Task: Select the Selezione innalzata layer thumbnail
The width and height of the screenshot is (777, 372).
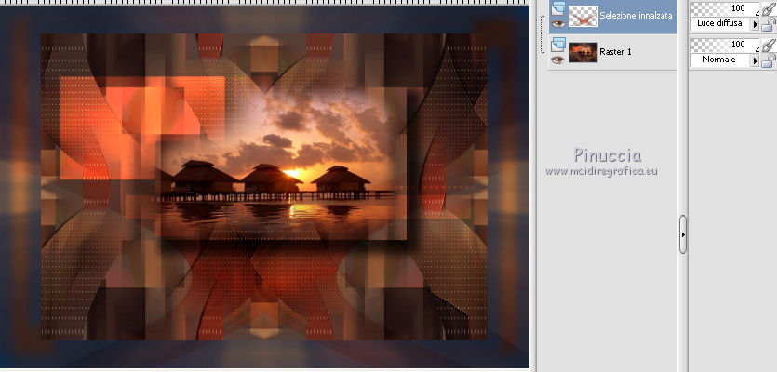Action: click(583, 16)
